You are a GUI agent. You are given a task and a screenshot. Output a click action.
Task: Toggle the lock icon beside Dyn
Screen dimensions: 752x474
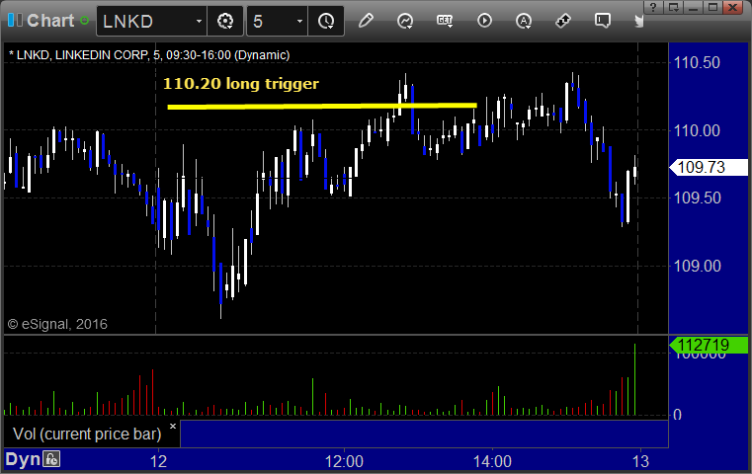[x=51, y=459]
